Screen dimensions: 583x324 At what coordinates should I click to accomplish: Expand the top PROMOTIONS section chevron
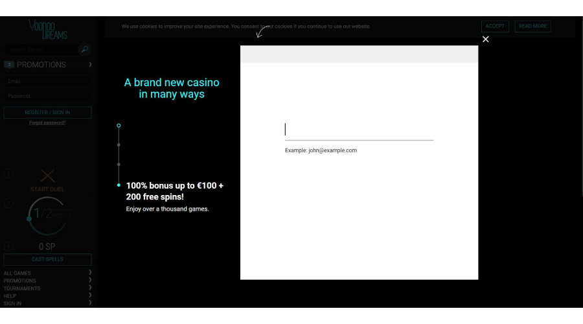pos(90,65)
